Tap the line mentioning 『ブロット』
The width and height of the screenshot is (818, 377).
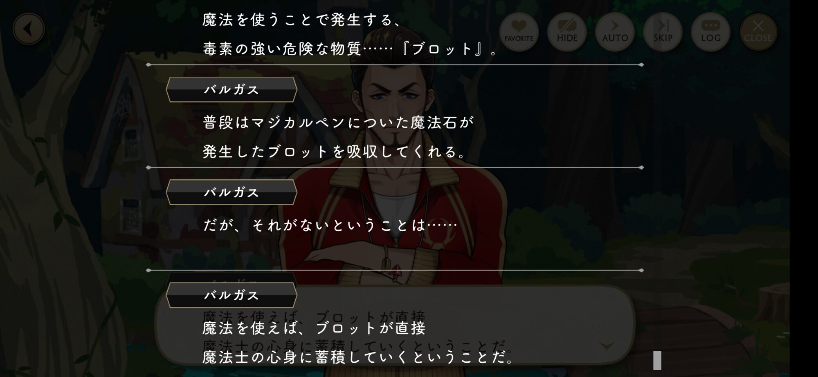[x=350, y=49]
